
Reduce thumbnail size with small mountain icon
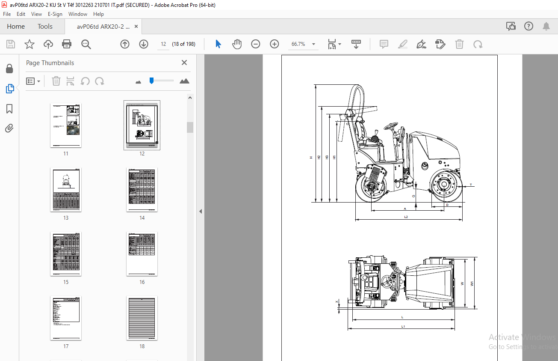click(139, 81)
